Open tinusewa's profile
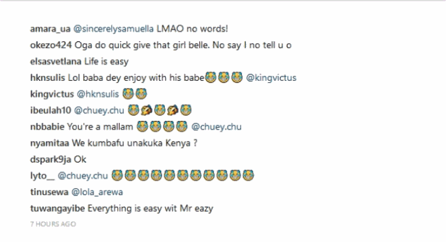 [x=49, y=192]
